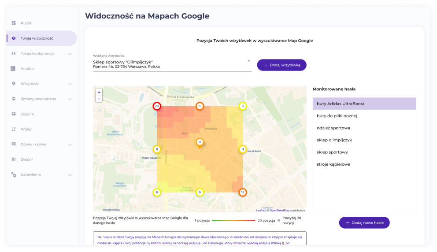Expand the Ustawienia settings section
The width and height of the screenshot is (437, 252).
pos(70,175)
